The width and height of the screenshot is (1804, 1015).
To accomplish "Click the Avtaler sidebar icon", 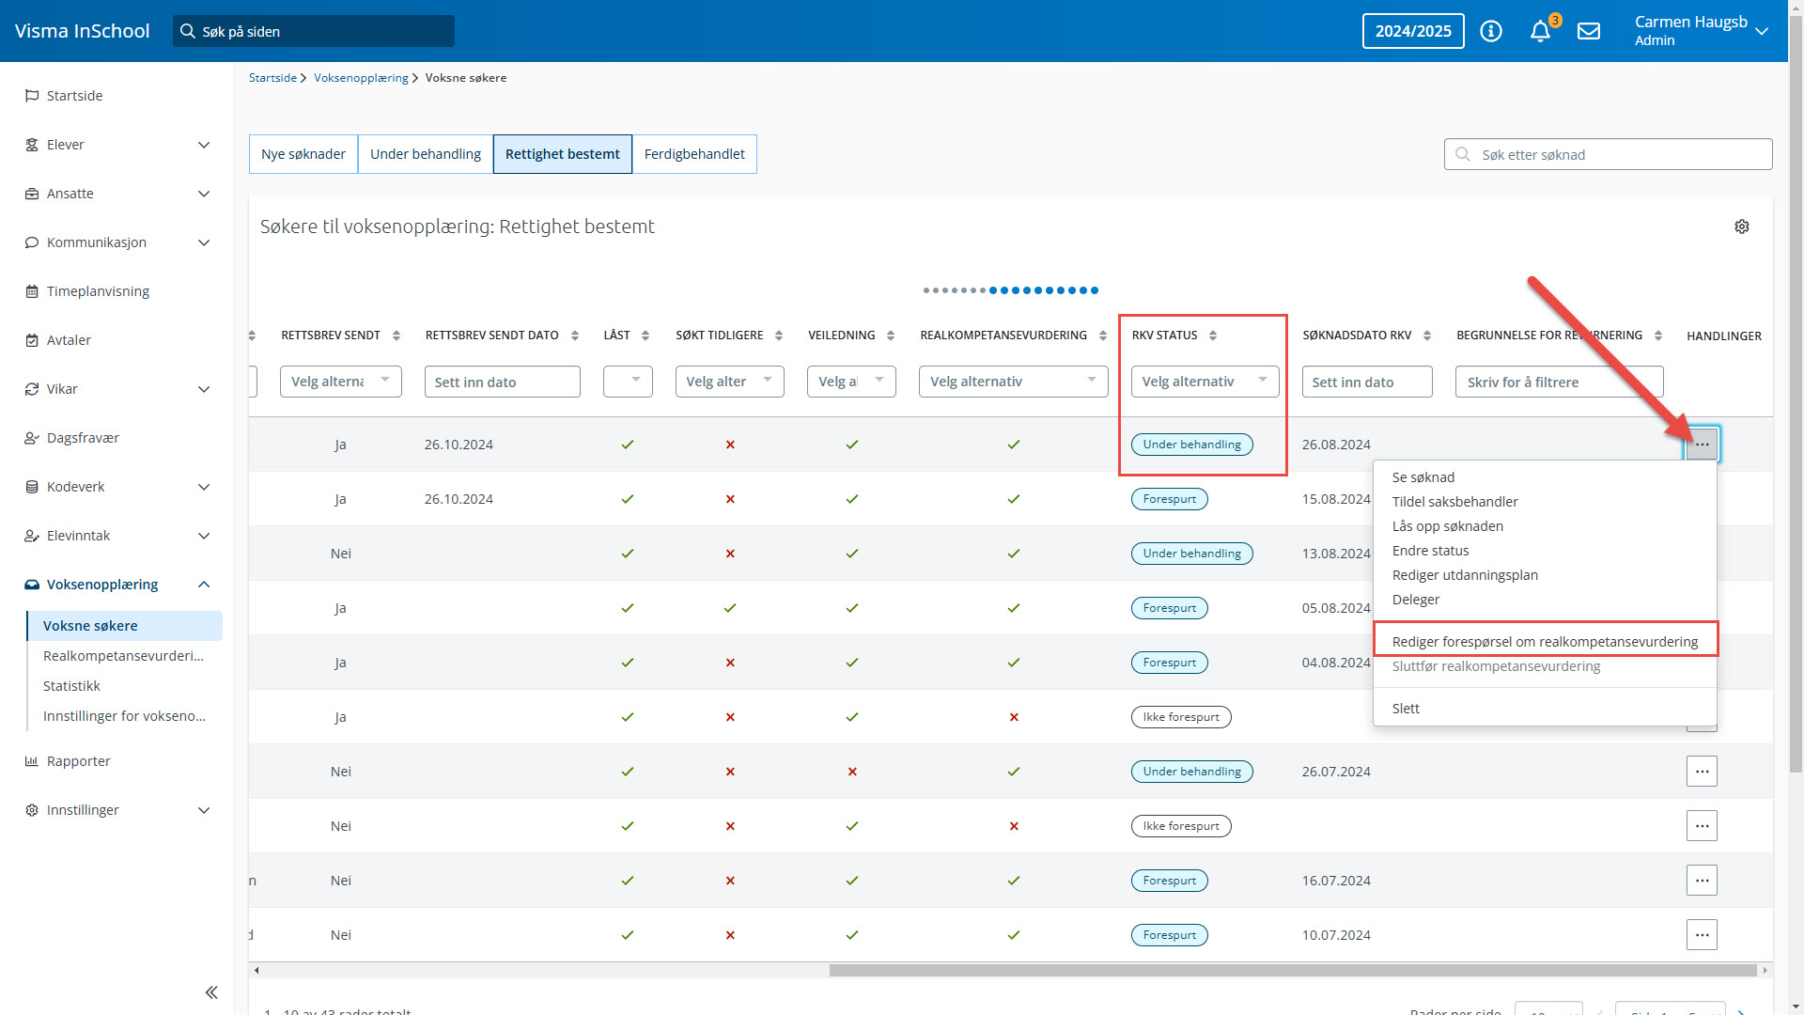I will tap(32, 340).
